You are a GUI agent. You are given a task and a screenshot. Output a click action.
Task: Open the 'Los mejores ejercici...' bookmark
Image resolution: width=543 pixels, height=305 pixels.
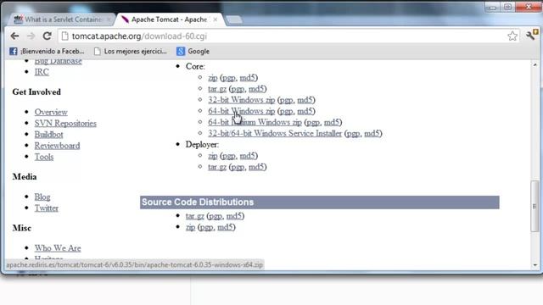point(130,51)
